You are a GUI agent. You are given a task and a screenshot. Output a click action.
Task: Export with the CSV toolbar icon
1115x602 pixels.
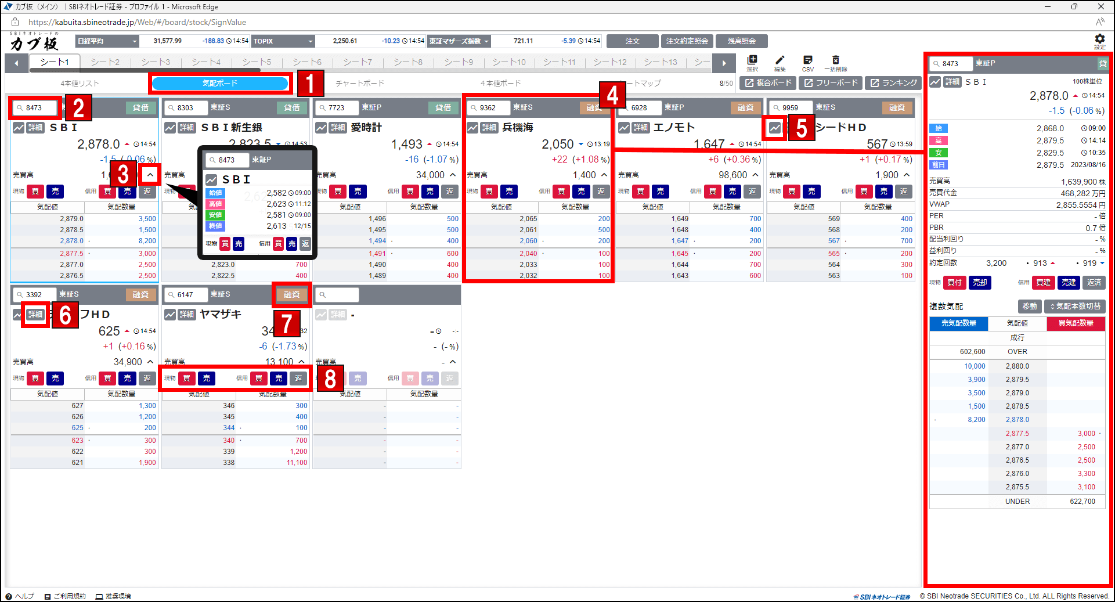point(808,63)
